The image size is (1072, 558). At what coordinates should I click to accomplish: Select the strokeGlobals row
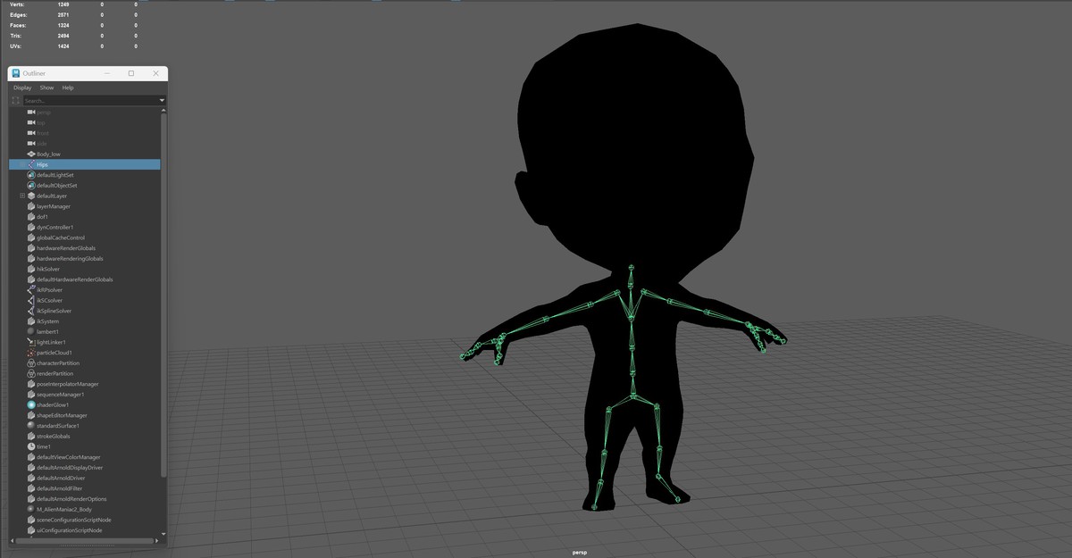(85, 437)
